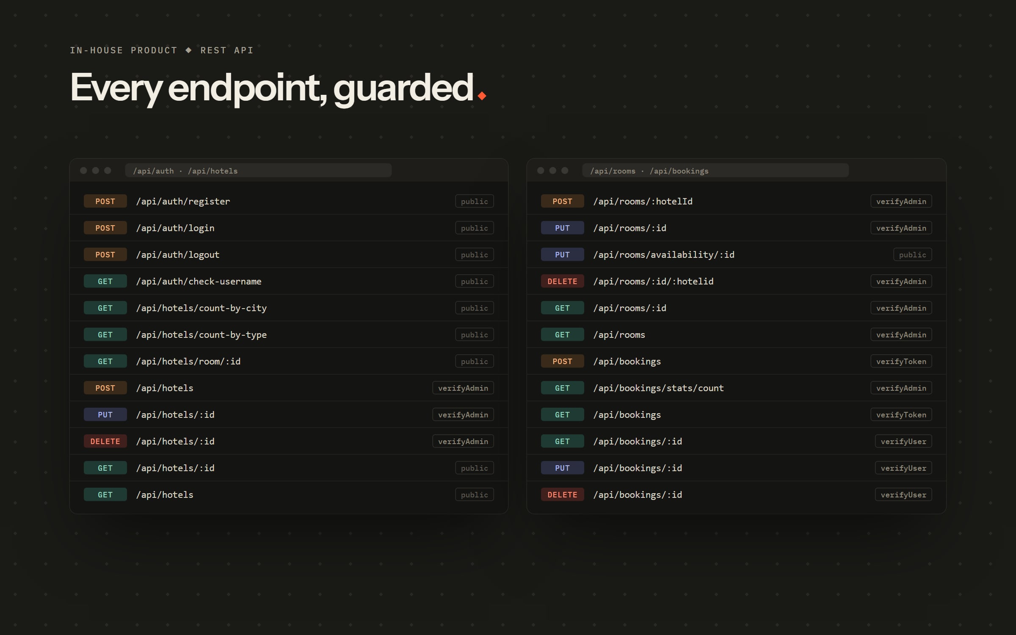Select verifyAdmin tag on POST /api/hotels
Image resolution: width=1016 pixels, height=635 pixels.
463,388
